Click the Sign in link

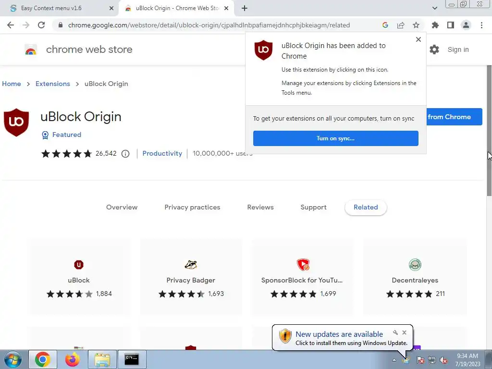tap(458, 49)
